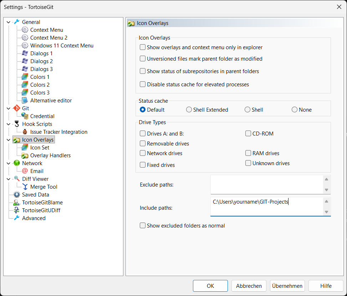Click the Icon Set icon
The height and width of the screenshot is (296, 347).
[25, 148]
